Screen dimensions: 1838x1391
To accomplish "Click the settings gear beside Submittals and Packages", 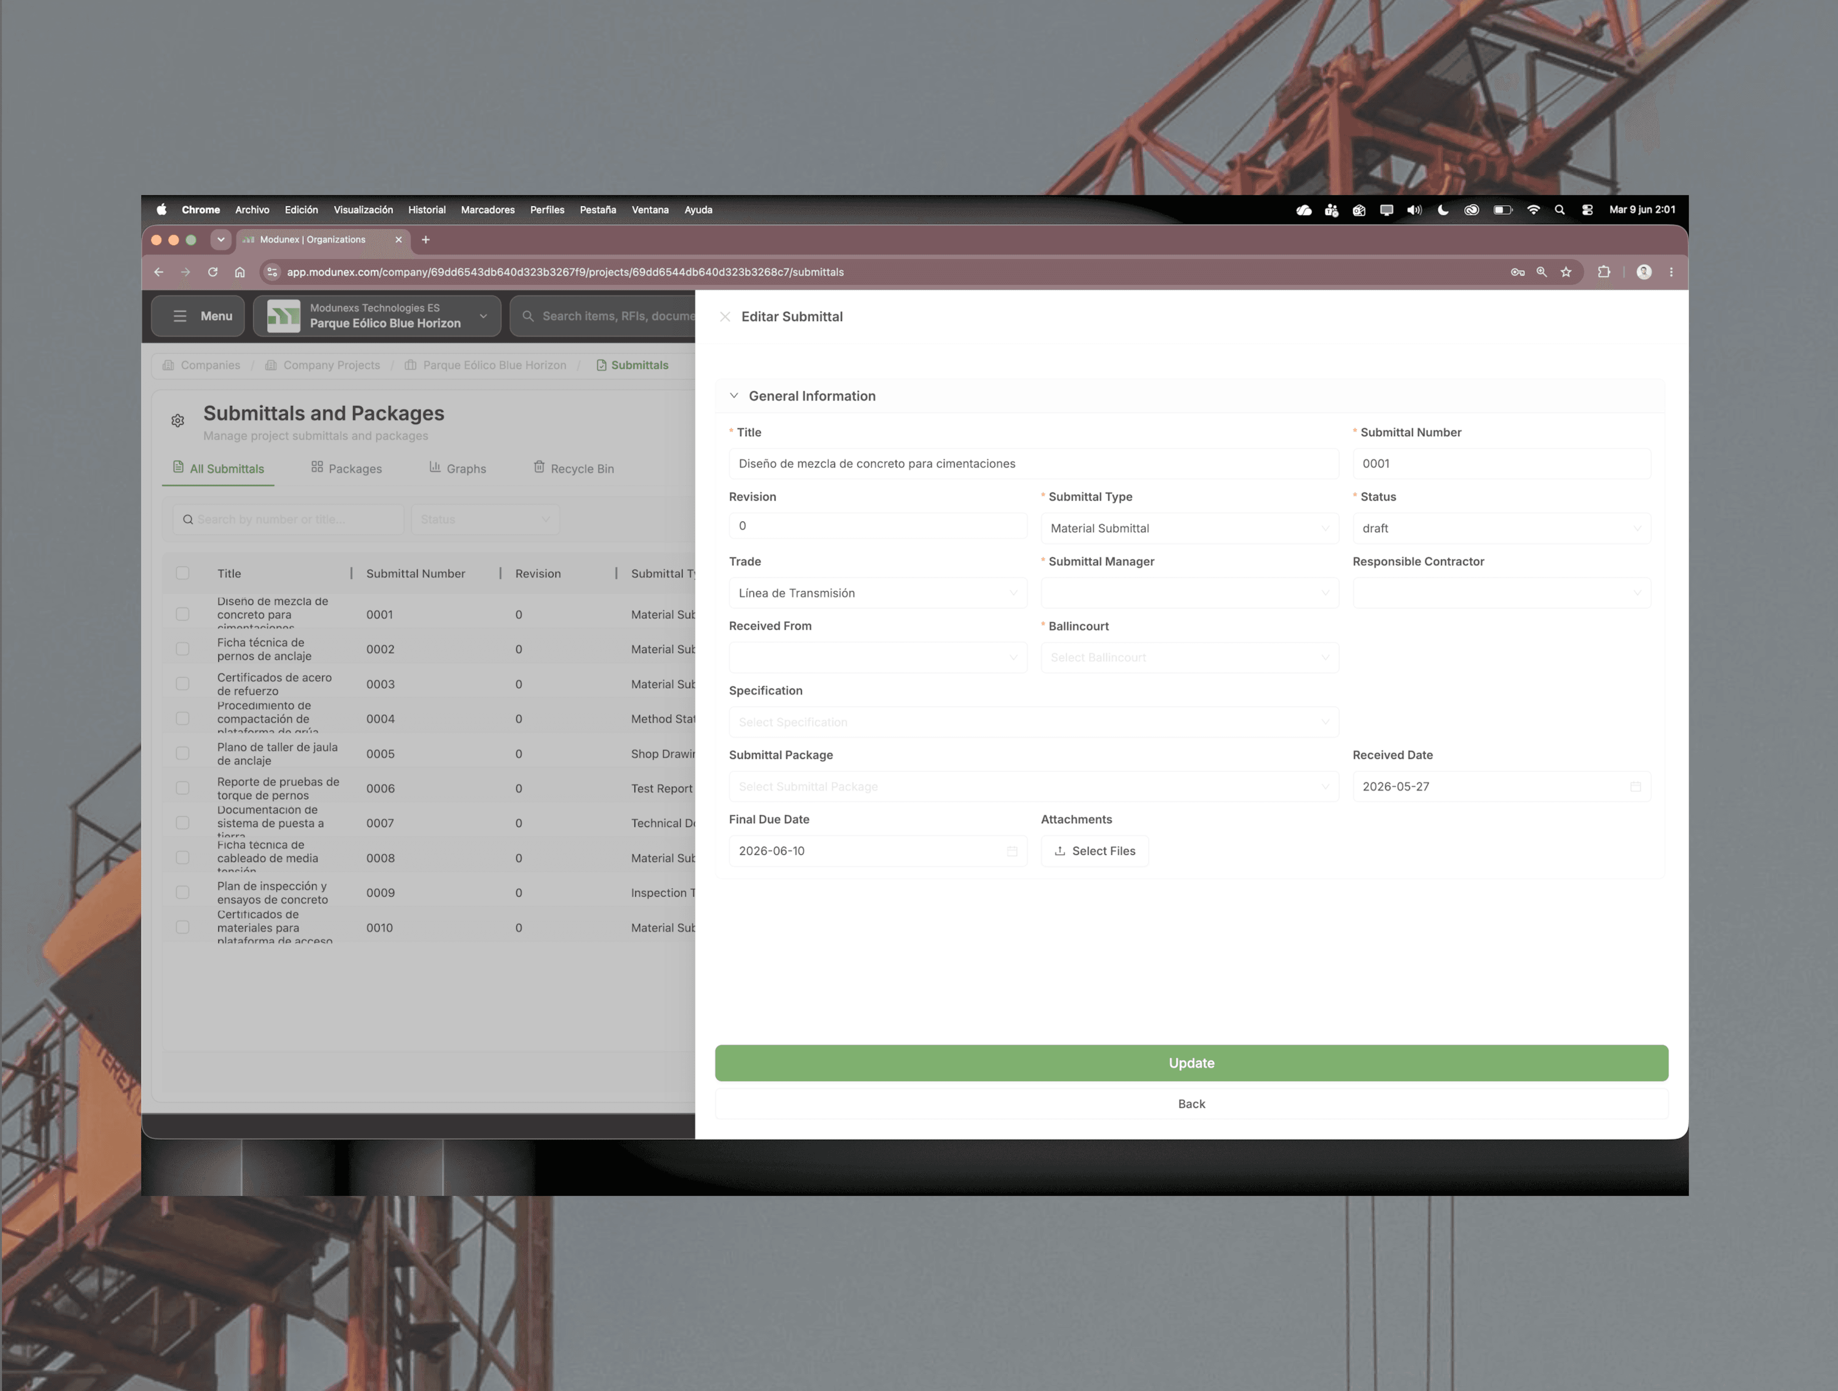I will pyautogui.click(x=178, y=421).
